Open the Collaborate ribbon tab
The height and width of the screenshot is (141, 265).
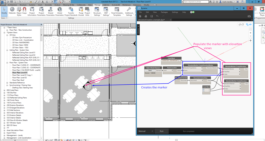pyautogui.click(x=81, y=5)
